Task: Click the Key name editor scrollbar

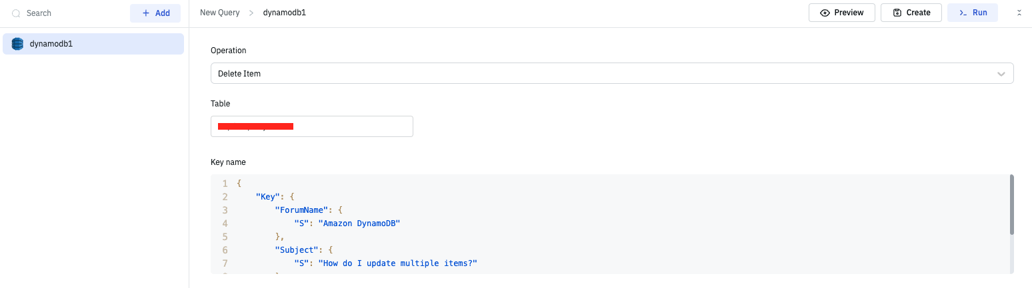Action: 1011,205
